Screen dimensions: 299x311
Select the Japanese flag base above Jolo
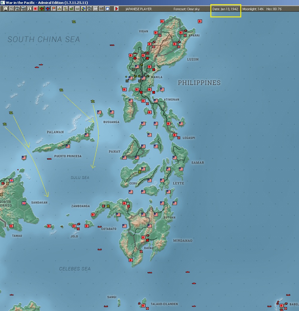point(74,226)
